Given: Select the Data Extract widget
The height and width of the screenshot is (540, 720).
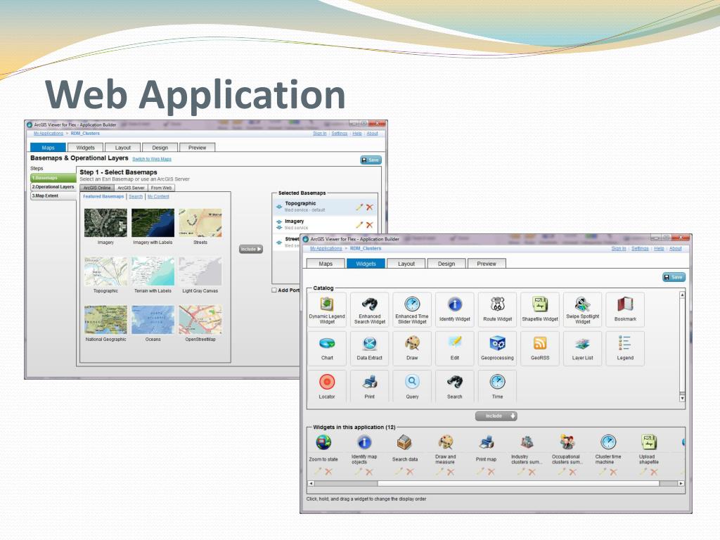Looking at the screenshot, I should [x=370, y=349].
